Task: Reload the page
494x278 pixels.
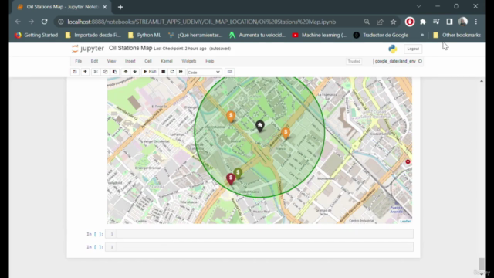Action: 45,22
